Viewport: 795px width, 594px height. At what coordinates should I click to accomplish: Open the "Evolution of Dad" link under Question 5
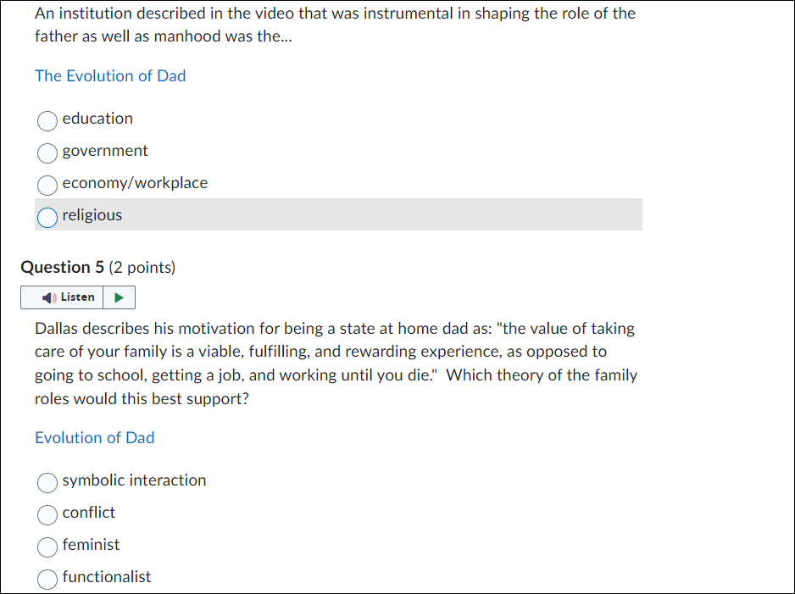pyautogui.click(x=94, y=438)
